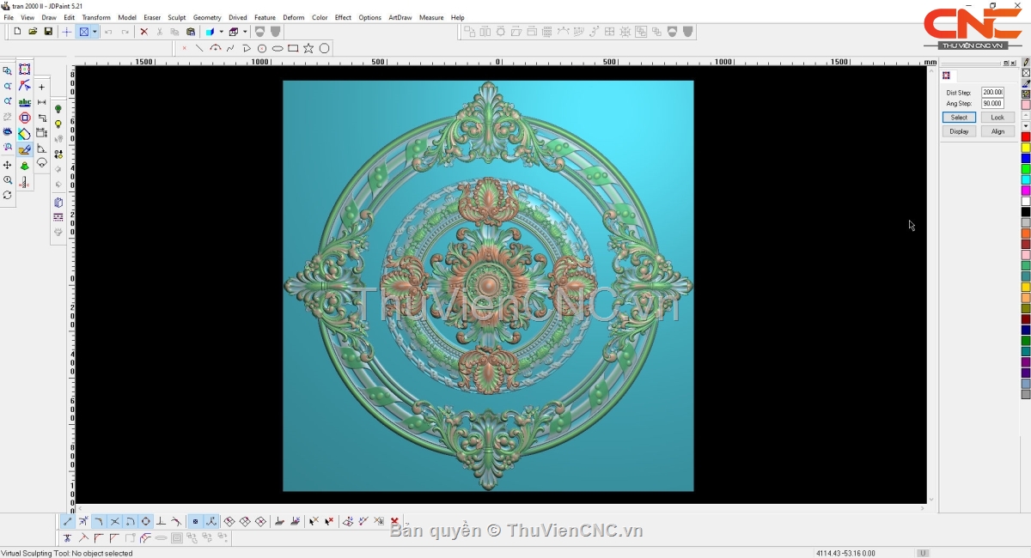Select the rectangle drawing tool
Screen dimensions: 1031x558
pos(293,48)
